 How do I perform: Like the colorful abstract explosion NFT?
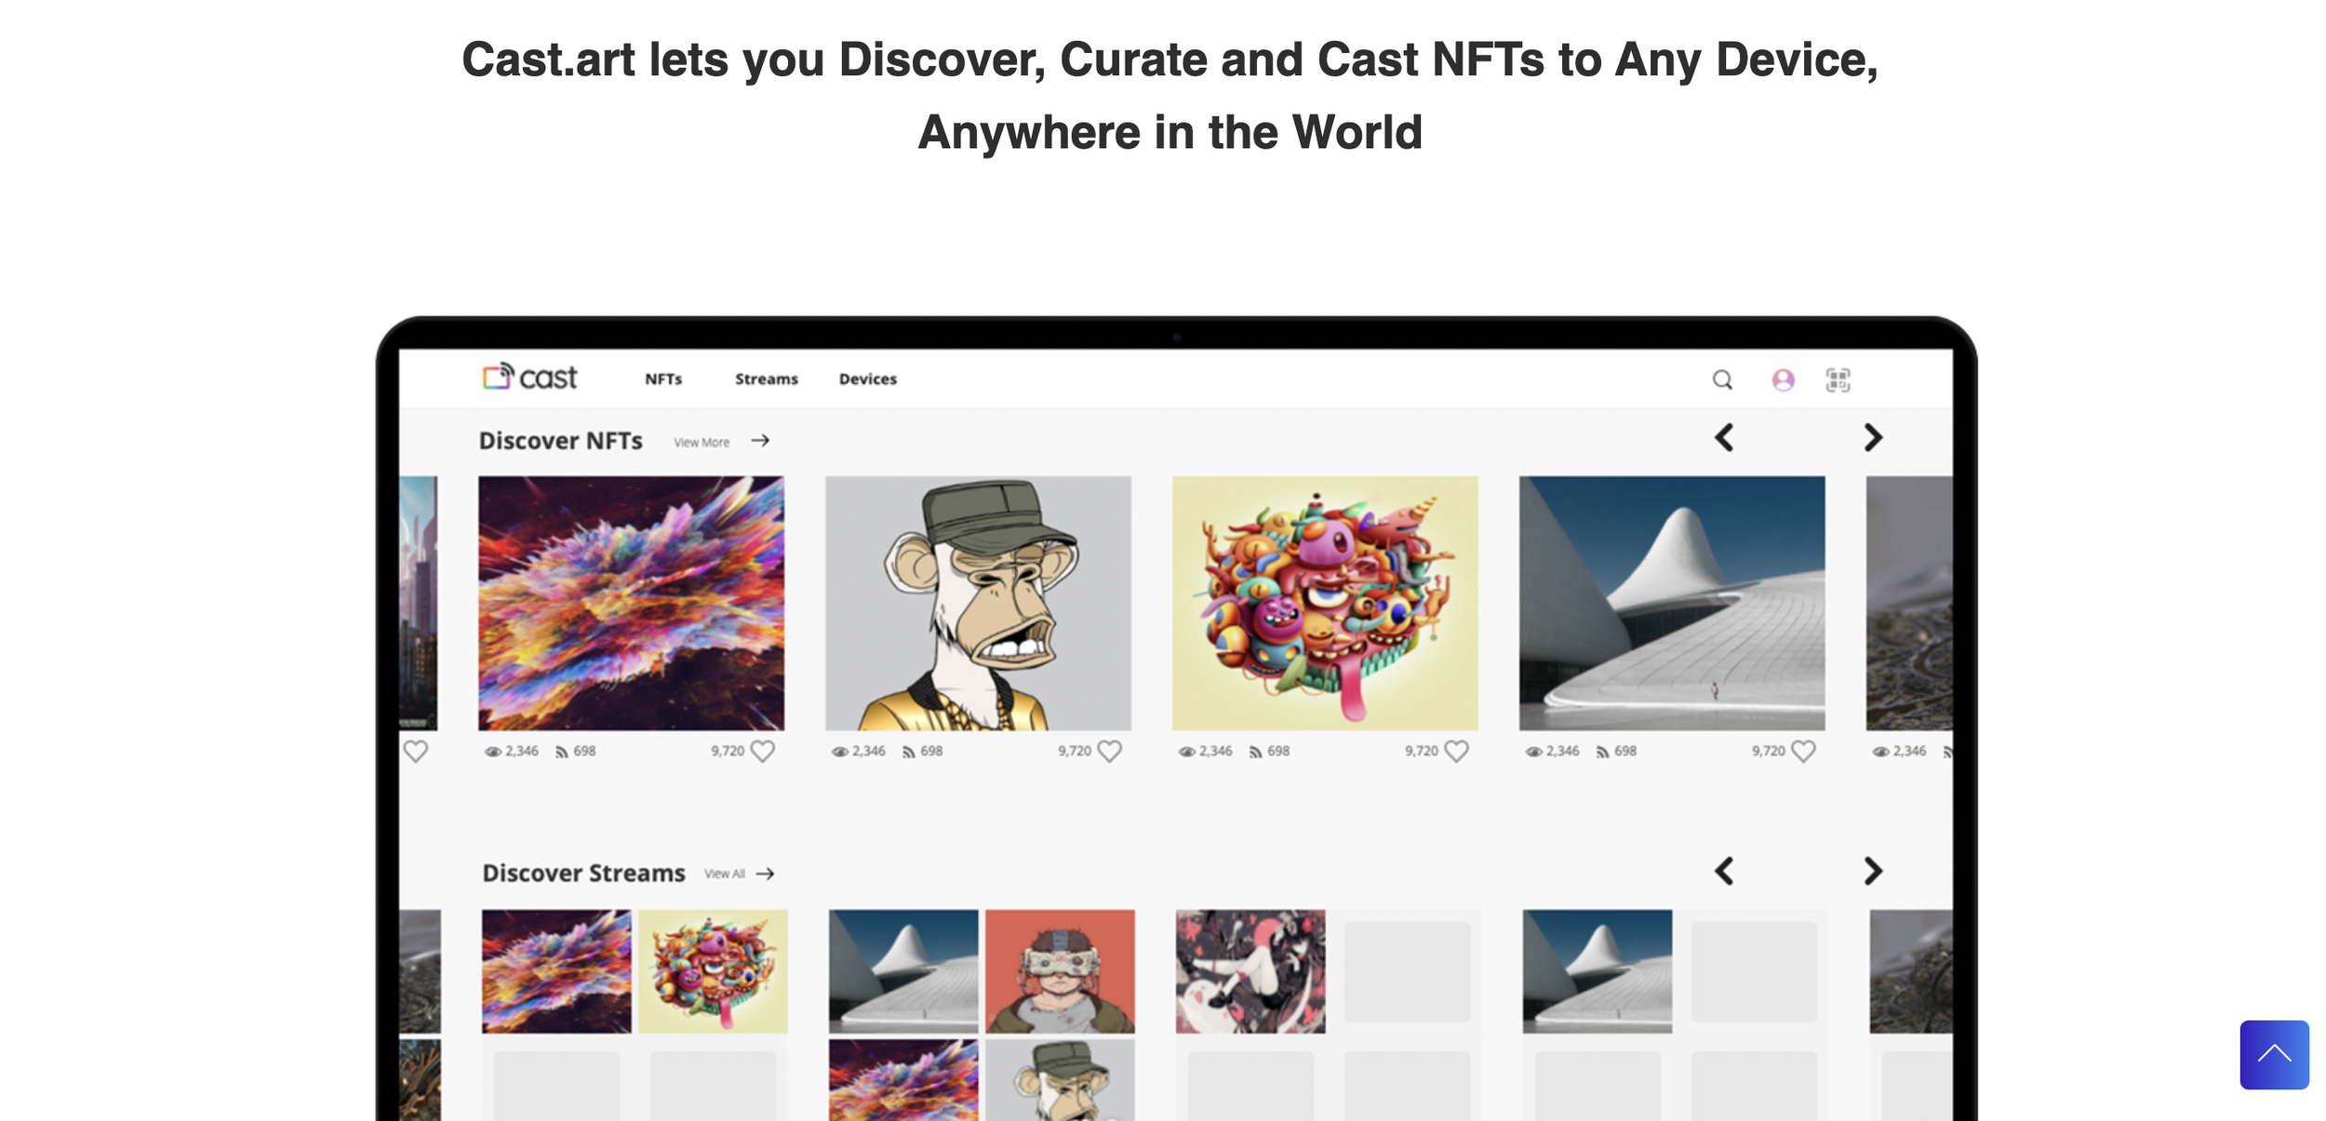click(x=763, y=751)
